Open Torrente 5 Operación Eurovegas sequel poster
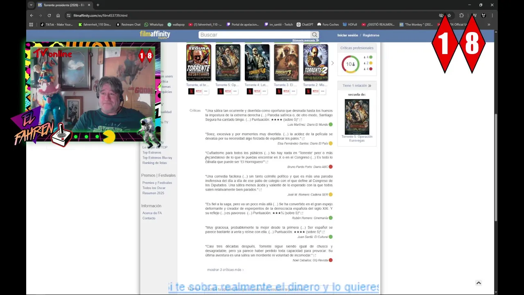 (357, 117)
